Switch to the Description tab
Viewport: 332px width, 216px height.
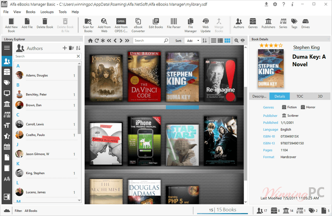point(259,96)
